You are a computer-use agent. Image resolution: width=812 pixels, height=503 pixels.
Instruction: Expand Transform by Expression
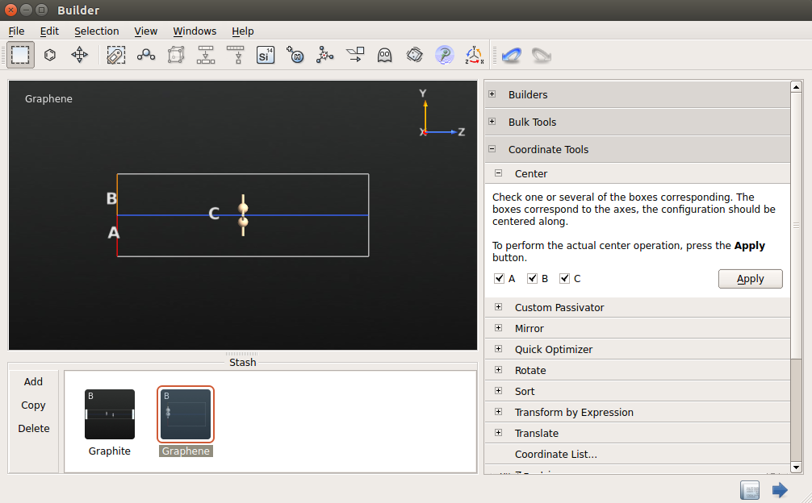(498, 412)
